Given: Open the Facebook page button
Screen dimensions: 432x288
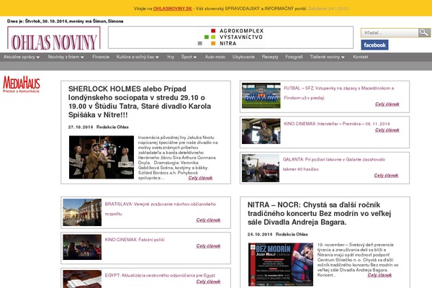Looking at the screenshot, I should coord(374,45).
